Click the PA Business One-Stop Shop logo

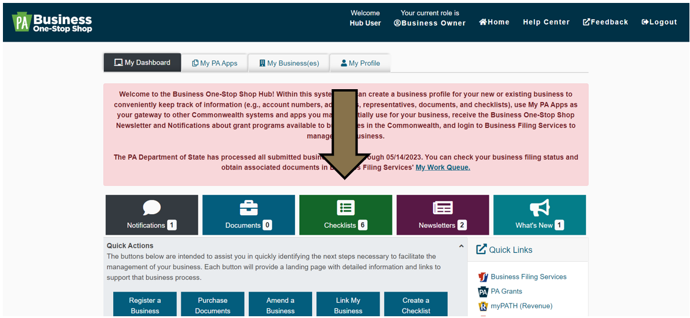tap(52, 23)
